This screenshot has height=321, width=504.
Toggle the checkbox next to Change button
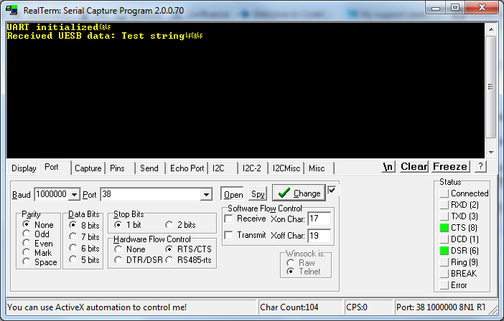tap(332, 191)
